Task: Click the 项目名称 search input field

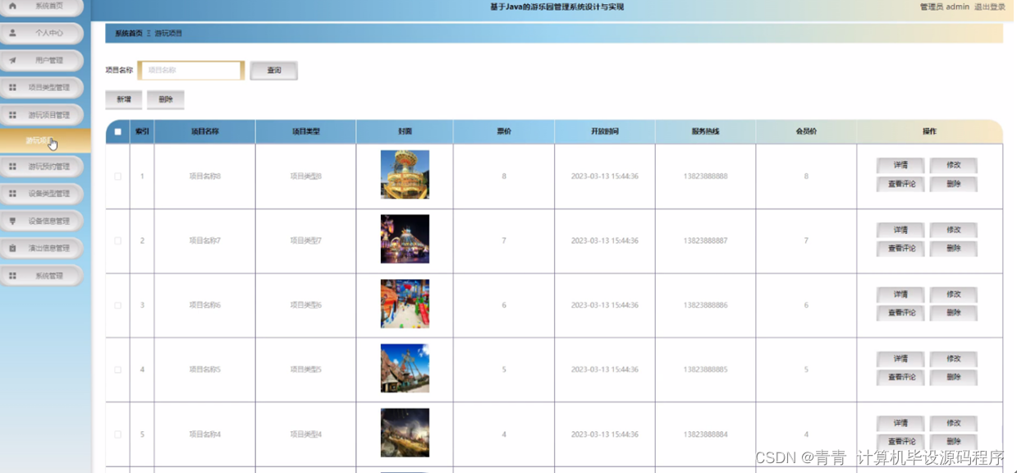Action: [190, 71]
